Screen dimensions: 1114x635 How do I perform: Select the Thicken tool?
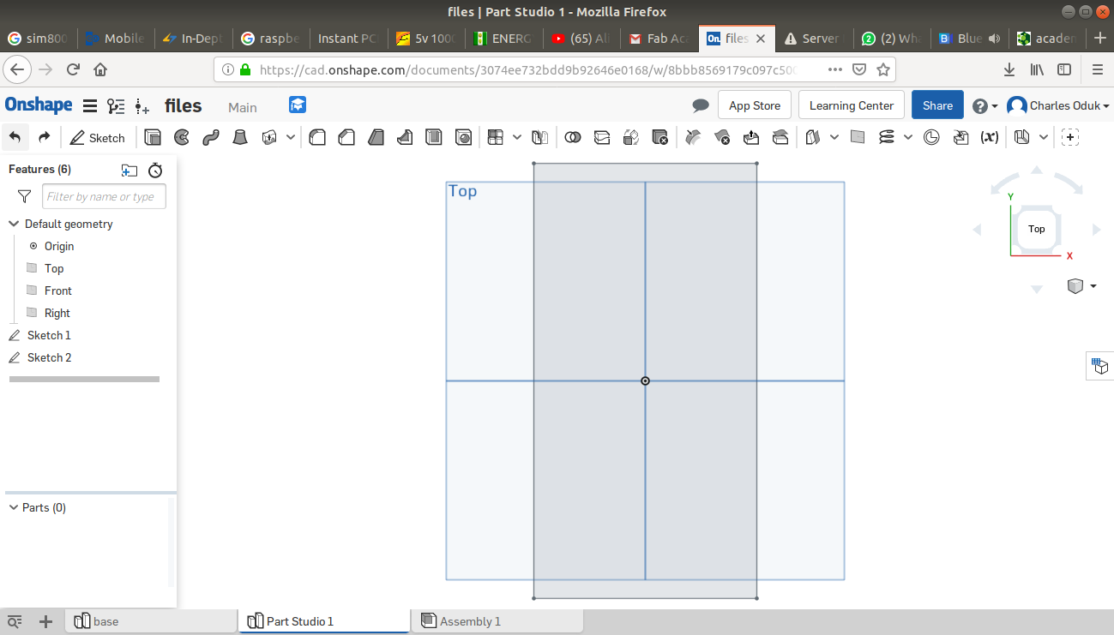click(269, 137)
